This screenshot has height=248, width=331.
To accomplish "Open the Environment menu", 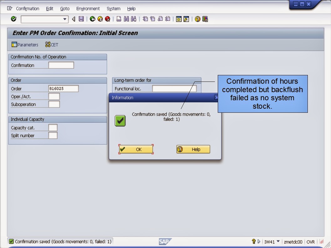I will pyautogui.click(x=88, y=8).
